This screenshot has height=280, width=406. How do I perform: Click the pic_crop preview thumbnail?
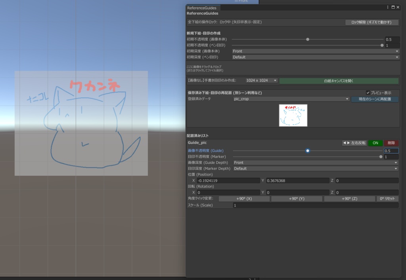(293, 115)
